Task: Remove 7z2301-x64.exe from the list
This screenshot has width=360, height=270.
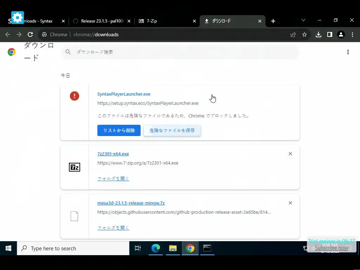Action: (x=290, y=154)
